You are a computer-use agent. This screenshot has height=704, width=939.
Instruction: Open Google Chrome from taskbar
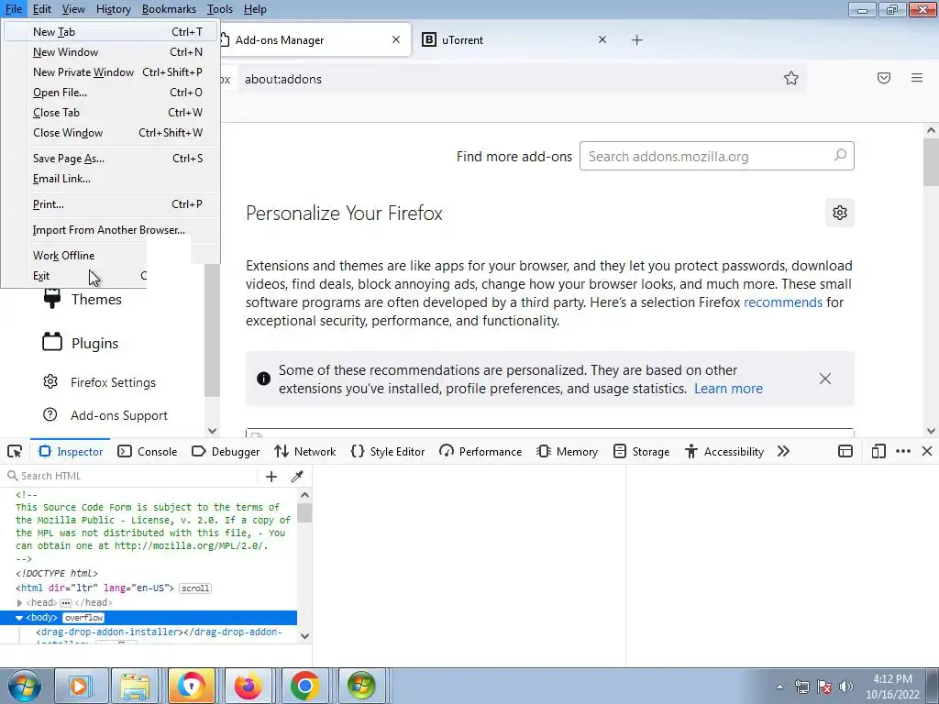[x=304, y=686]
